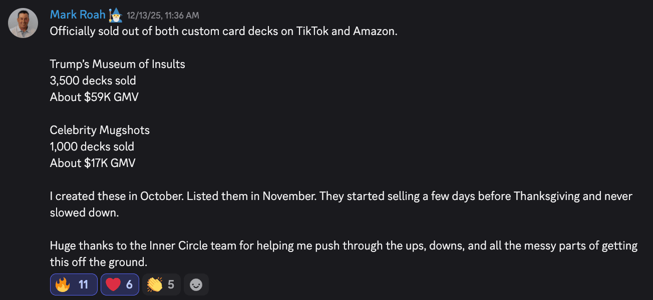Click the About $59K GMV text
Screen dimensions: 653x300
tap(94, 97)
